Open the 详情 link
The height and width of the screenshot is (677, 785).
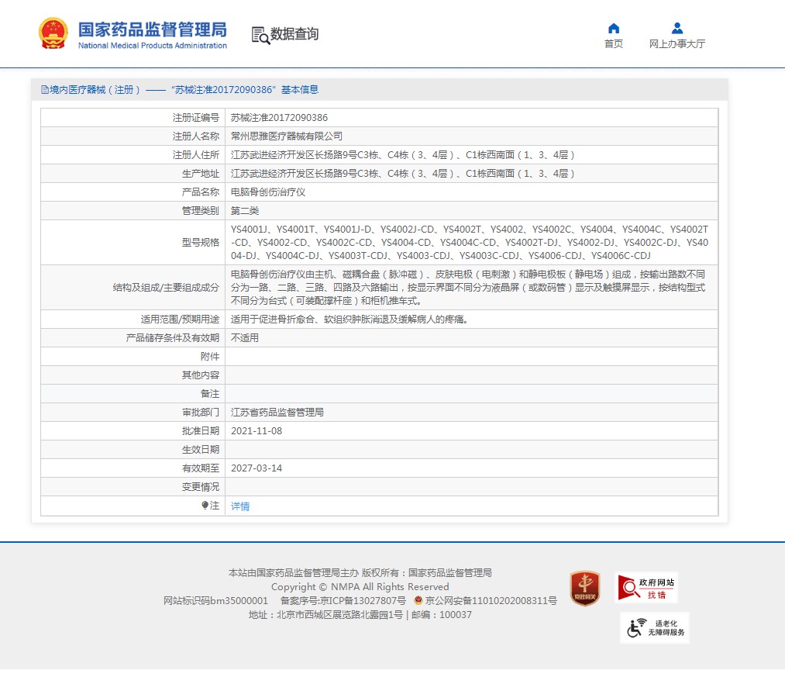pyautogui.click(x=239, y=506)
